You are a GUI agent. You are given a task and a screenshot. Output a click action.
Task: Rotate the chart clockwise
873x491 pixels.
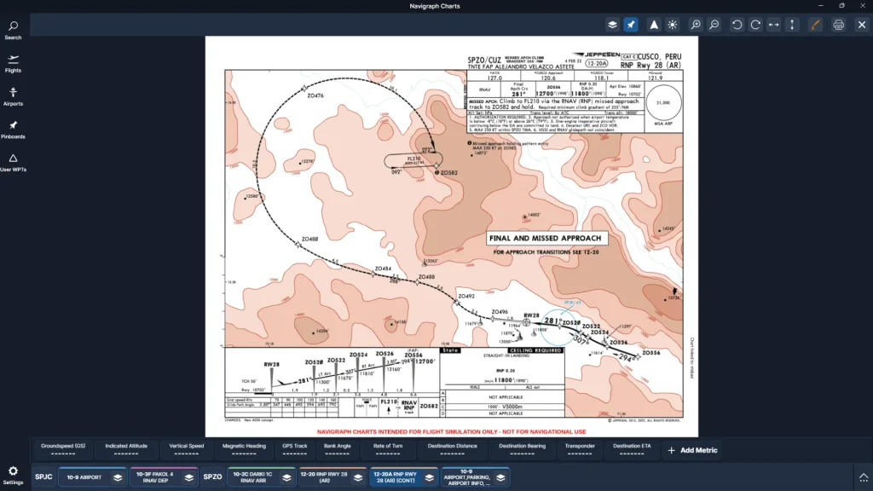[x=755, y=25]
